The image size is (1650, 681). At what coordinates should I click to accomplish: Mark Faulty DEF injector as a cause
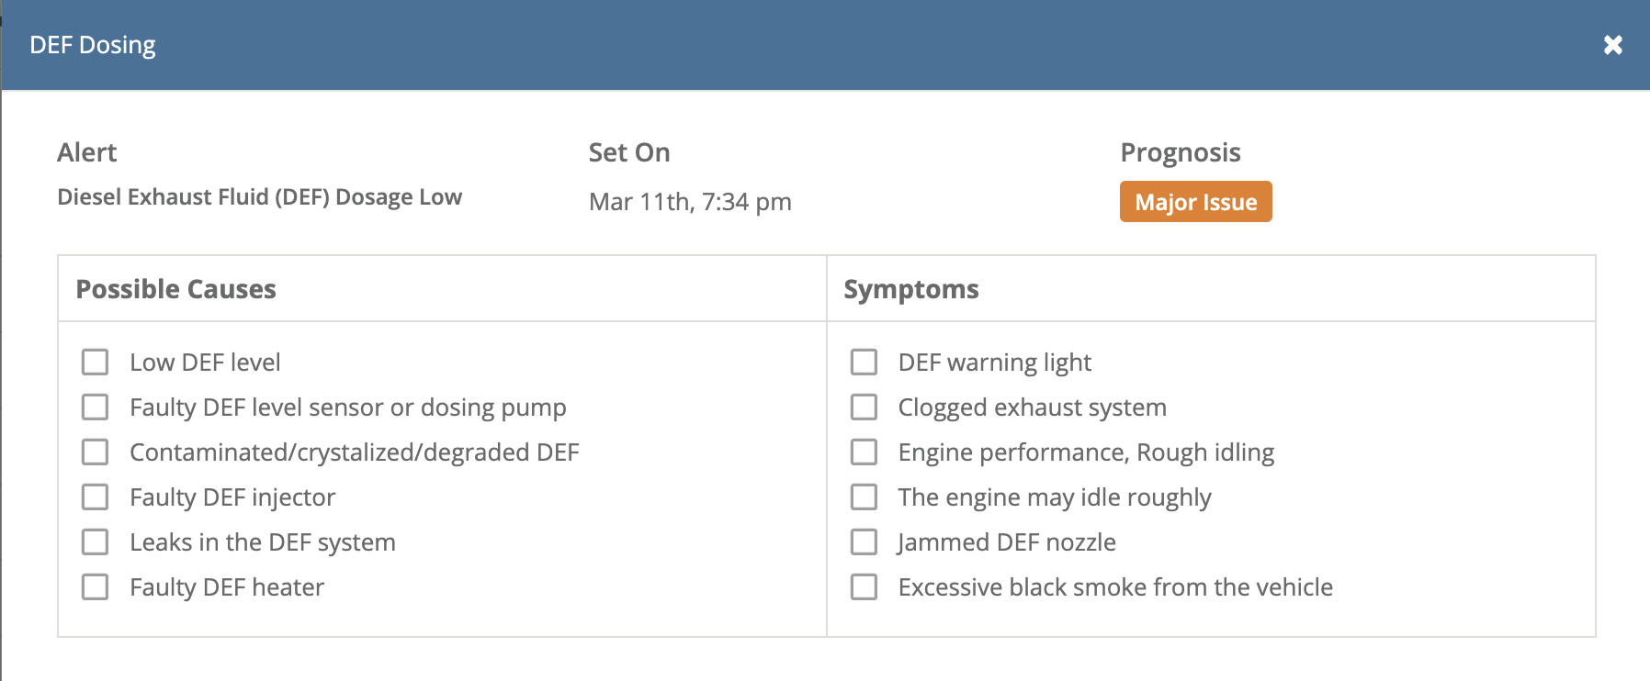(x=96, y=497)
